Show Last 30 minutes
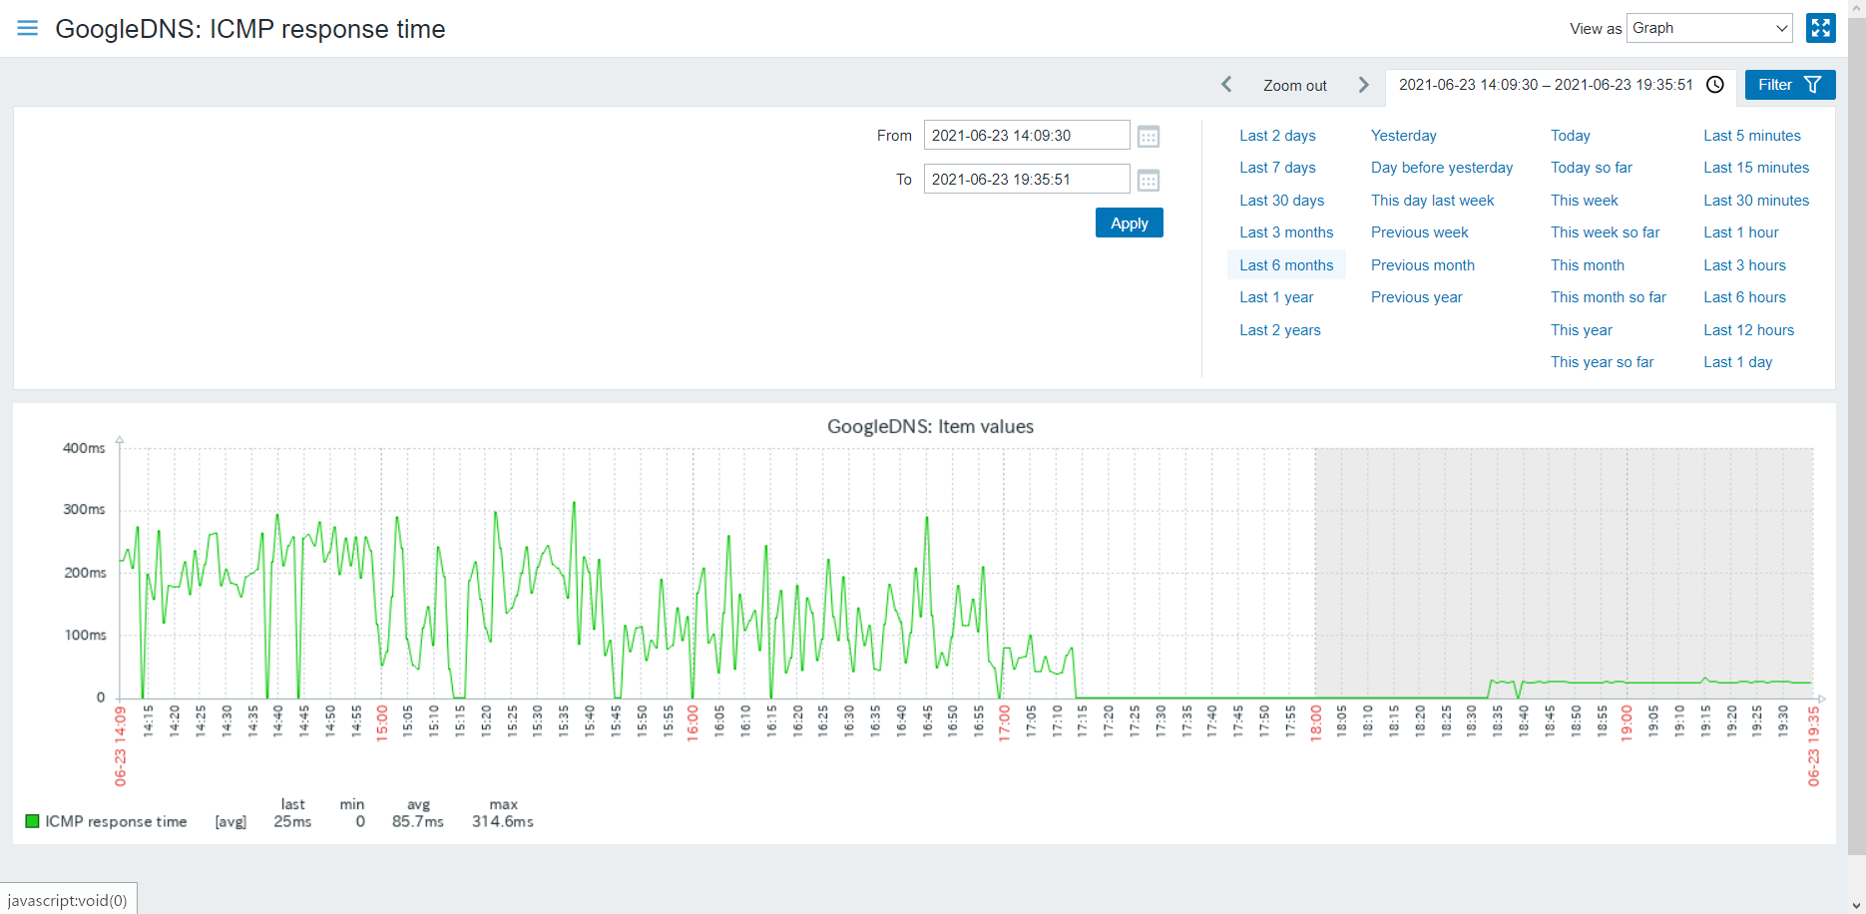The image size is (1866, 914). point(1756,201)
